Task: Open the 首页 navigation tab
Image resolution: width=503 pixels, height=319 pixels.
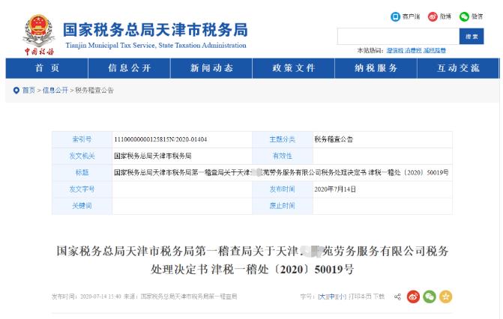Action: [46, 68]
